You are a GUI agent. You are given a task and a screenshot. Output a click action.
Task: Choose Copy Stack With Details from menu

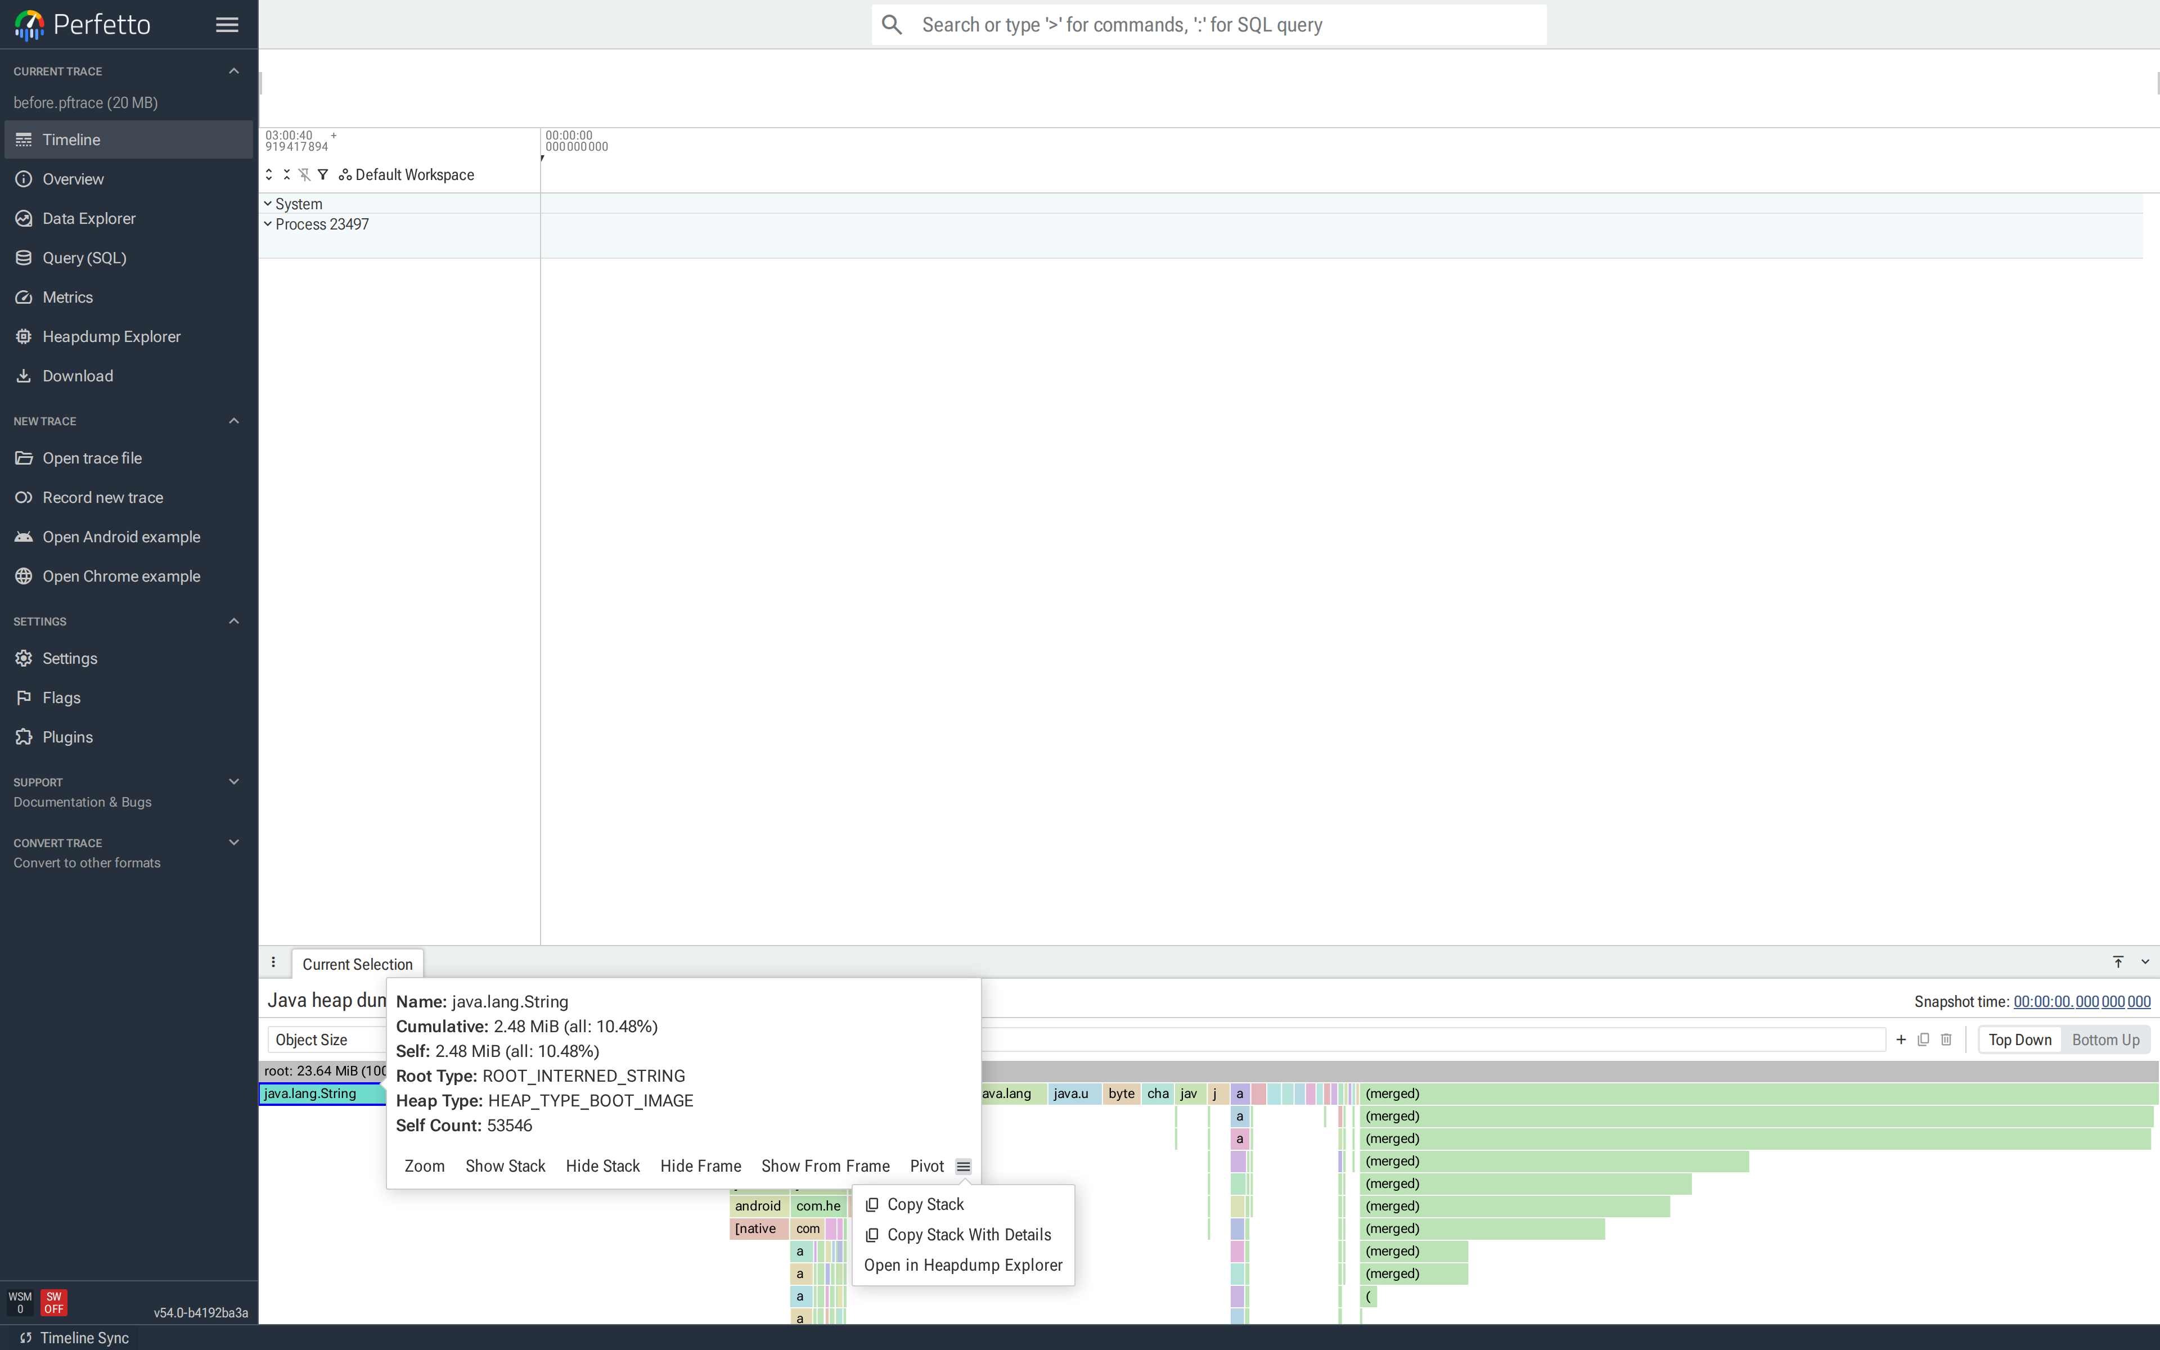969,1235
